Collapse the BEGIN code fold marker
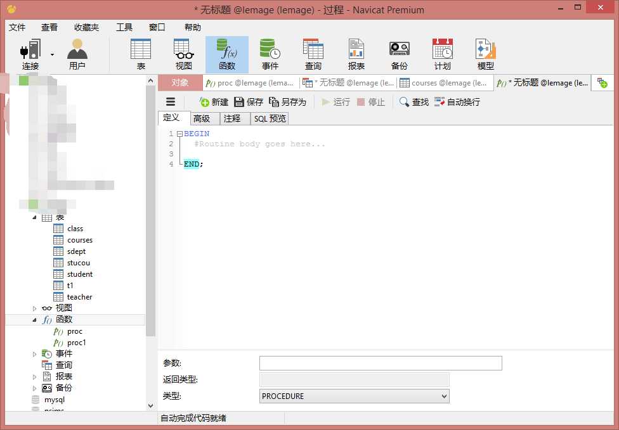The image size is (619, 430). point(179,134)
